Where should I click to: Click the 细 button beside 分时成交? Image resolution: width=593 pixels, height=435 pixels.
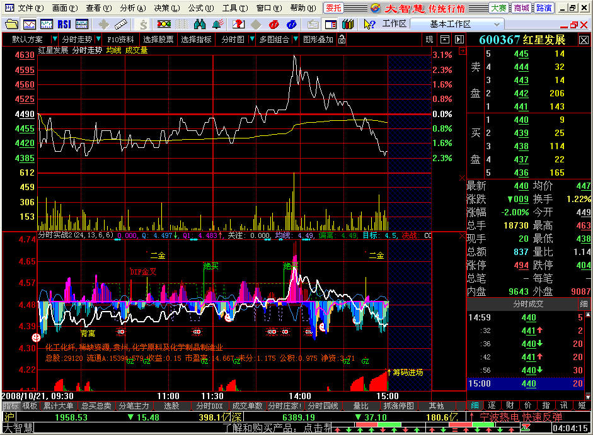tap(584, 304)
